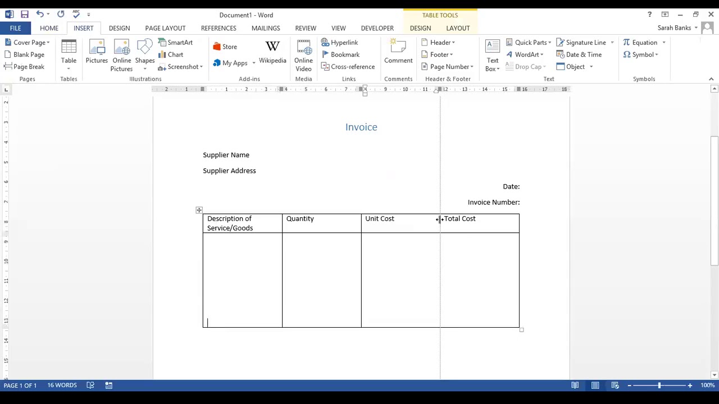Switch to Read Mode in status bar
This screenshot has width=719, height=404.
(575, 385)
